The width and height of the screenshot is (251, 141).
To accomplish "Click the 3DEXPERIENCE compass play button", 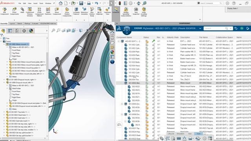I will point(127,30).
